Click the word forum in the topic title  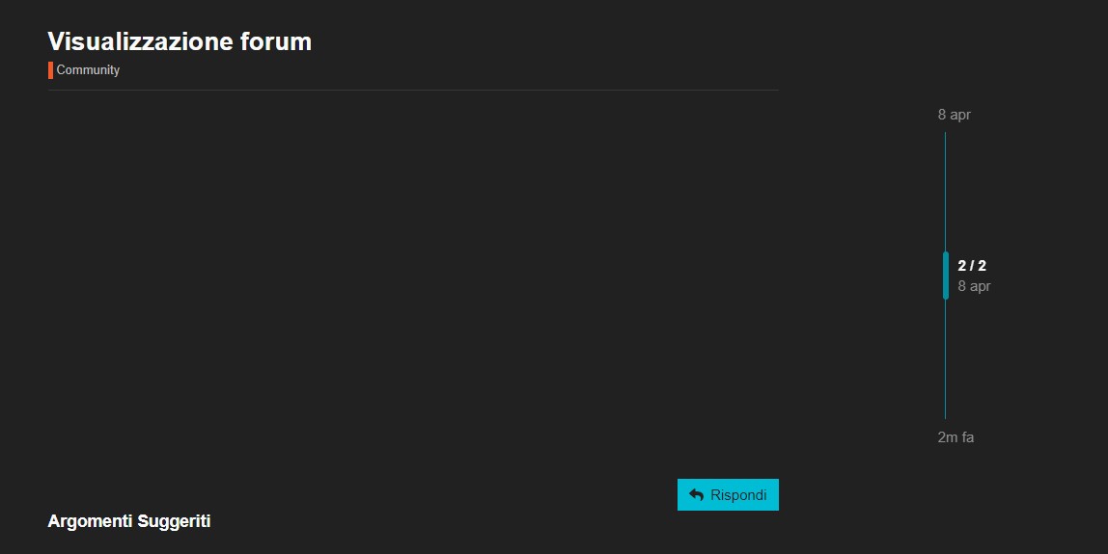276,41
